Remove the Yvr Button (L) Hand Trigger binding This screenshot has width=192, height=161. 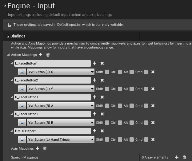coord(153,139)
